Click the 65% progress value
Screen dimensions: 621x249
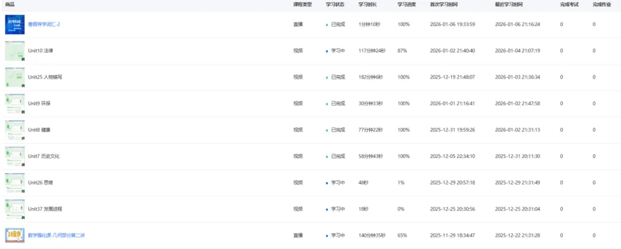point(402,236)
